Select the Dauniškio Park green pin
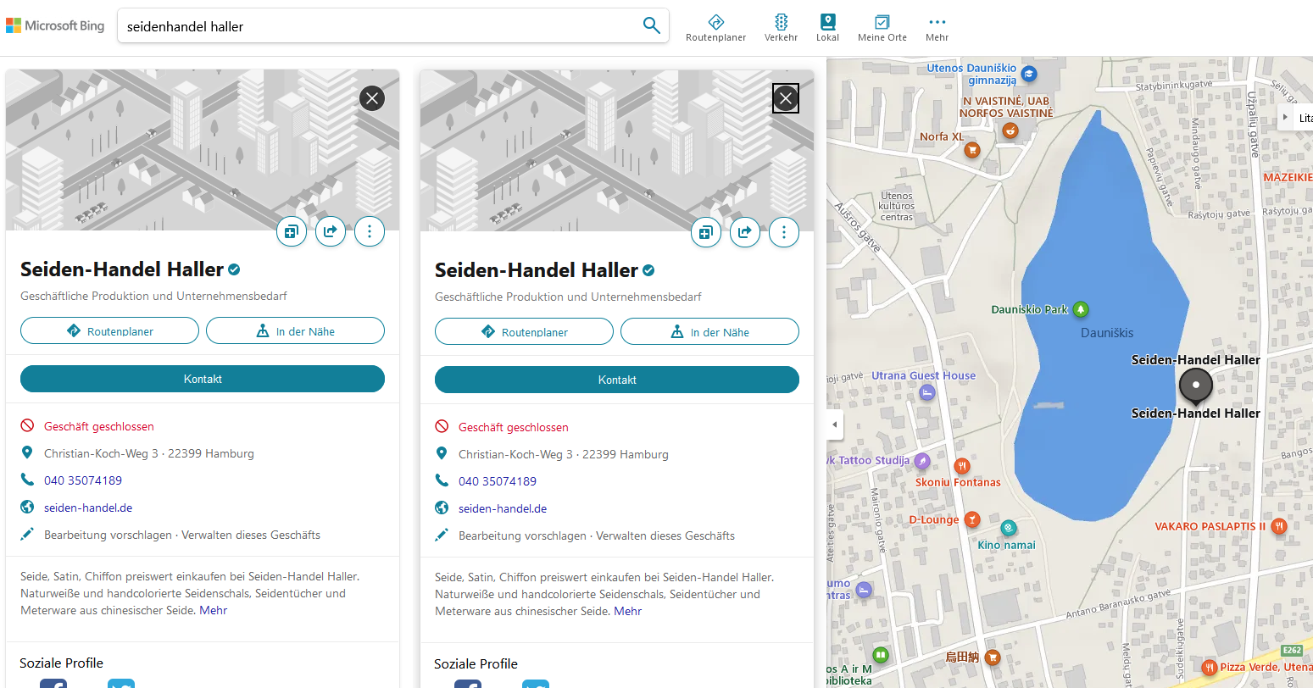This screenshot has width=1313, height=688. pos(1081,309)
